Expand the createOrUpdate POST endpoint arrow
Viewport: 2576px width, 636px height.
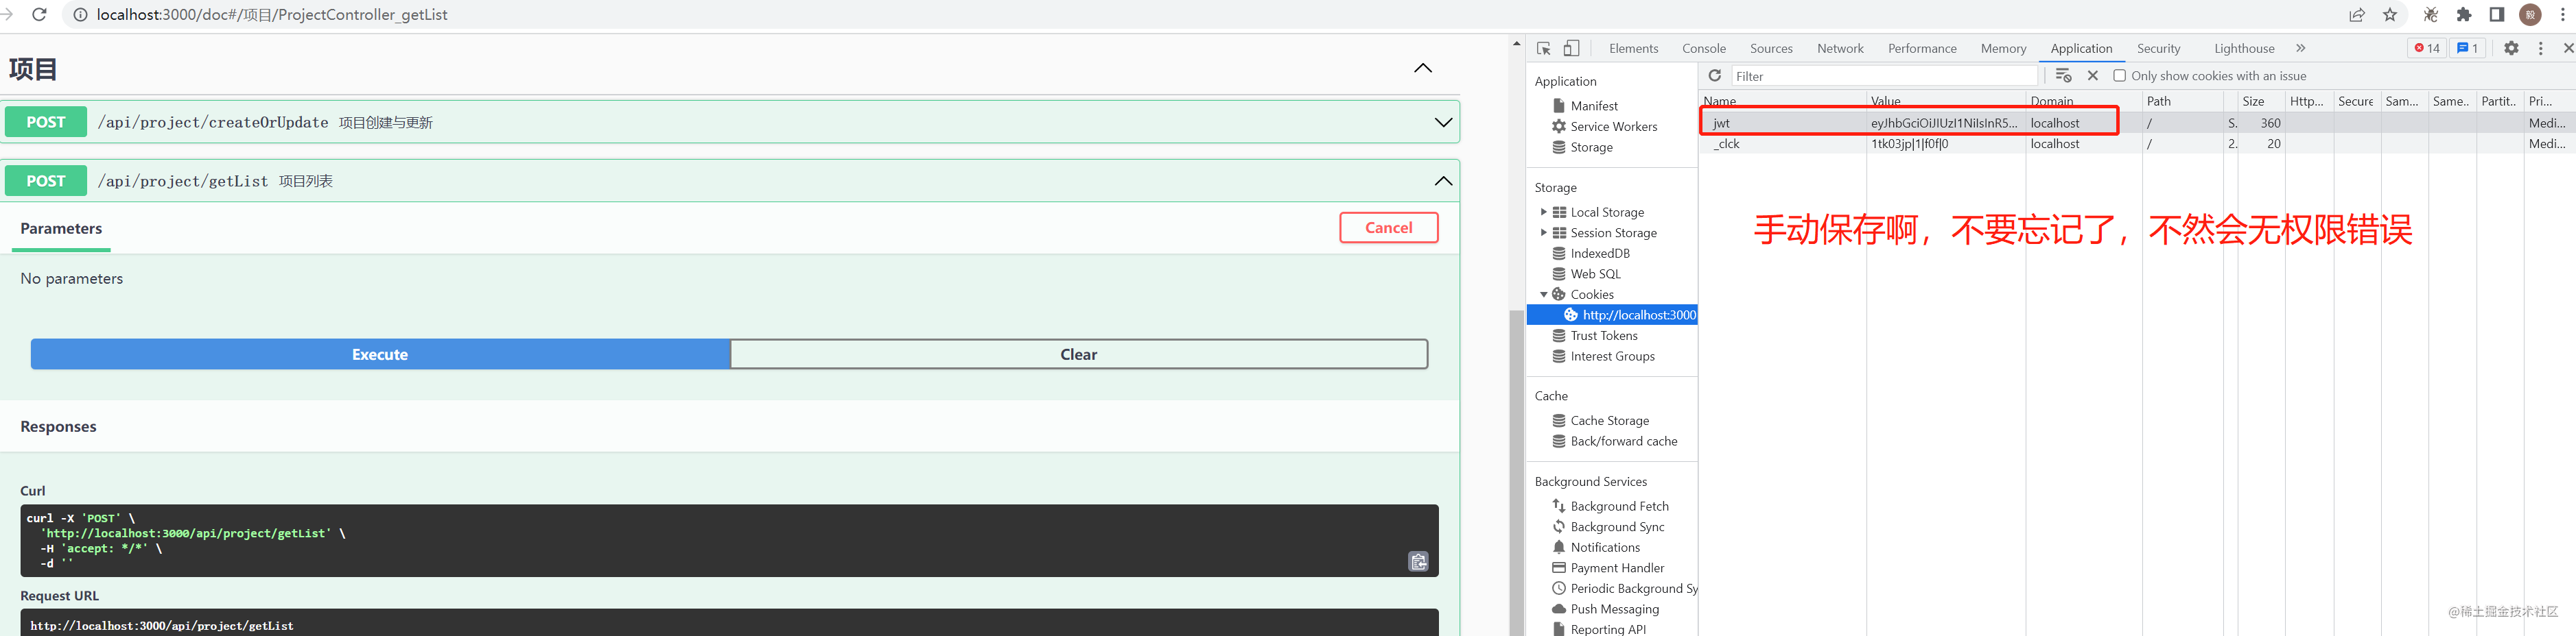click(x=1443, y=122)
